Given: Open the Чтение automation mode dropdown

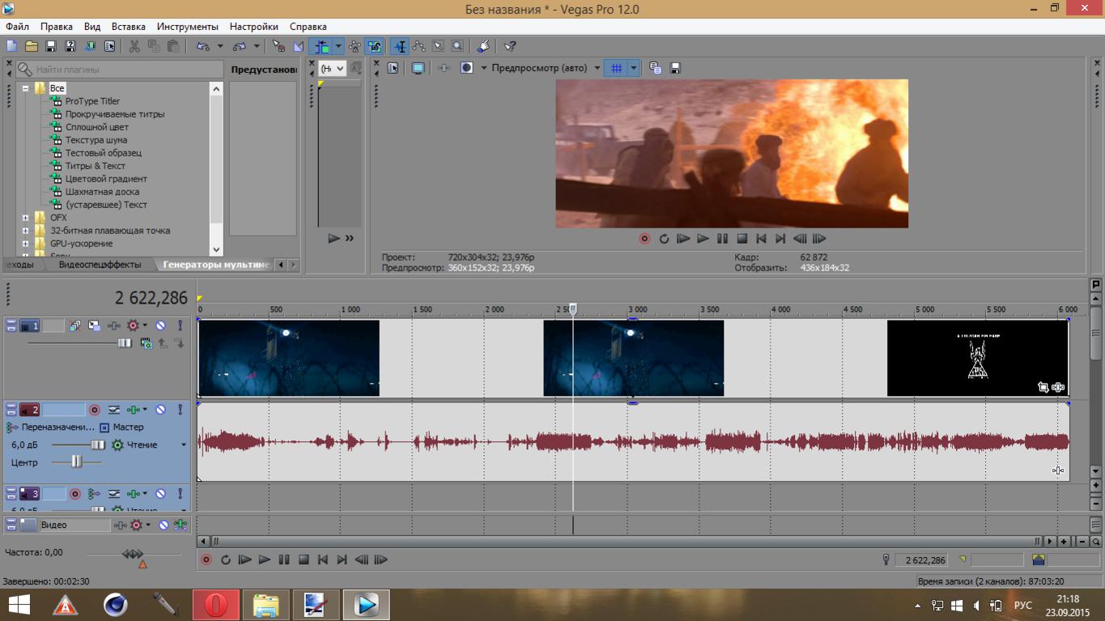Looking at the screenshot, I should pos(183,445).
